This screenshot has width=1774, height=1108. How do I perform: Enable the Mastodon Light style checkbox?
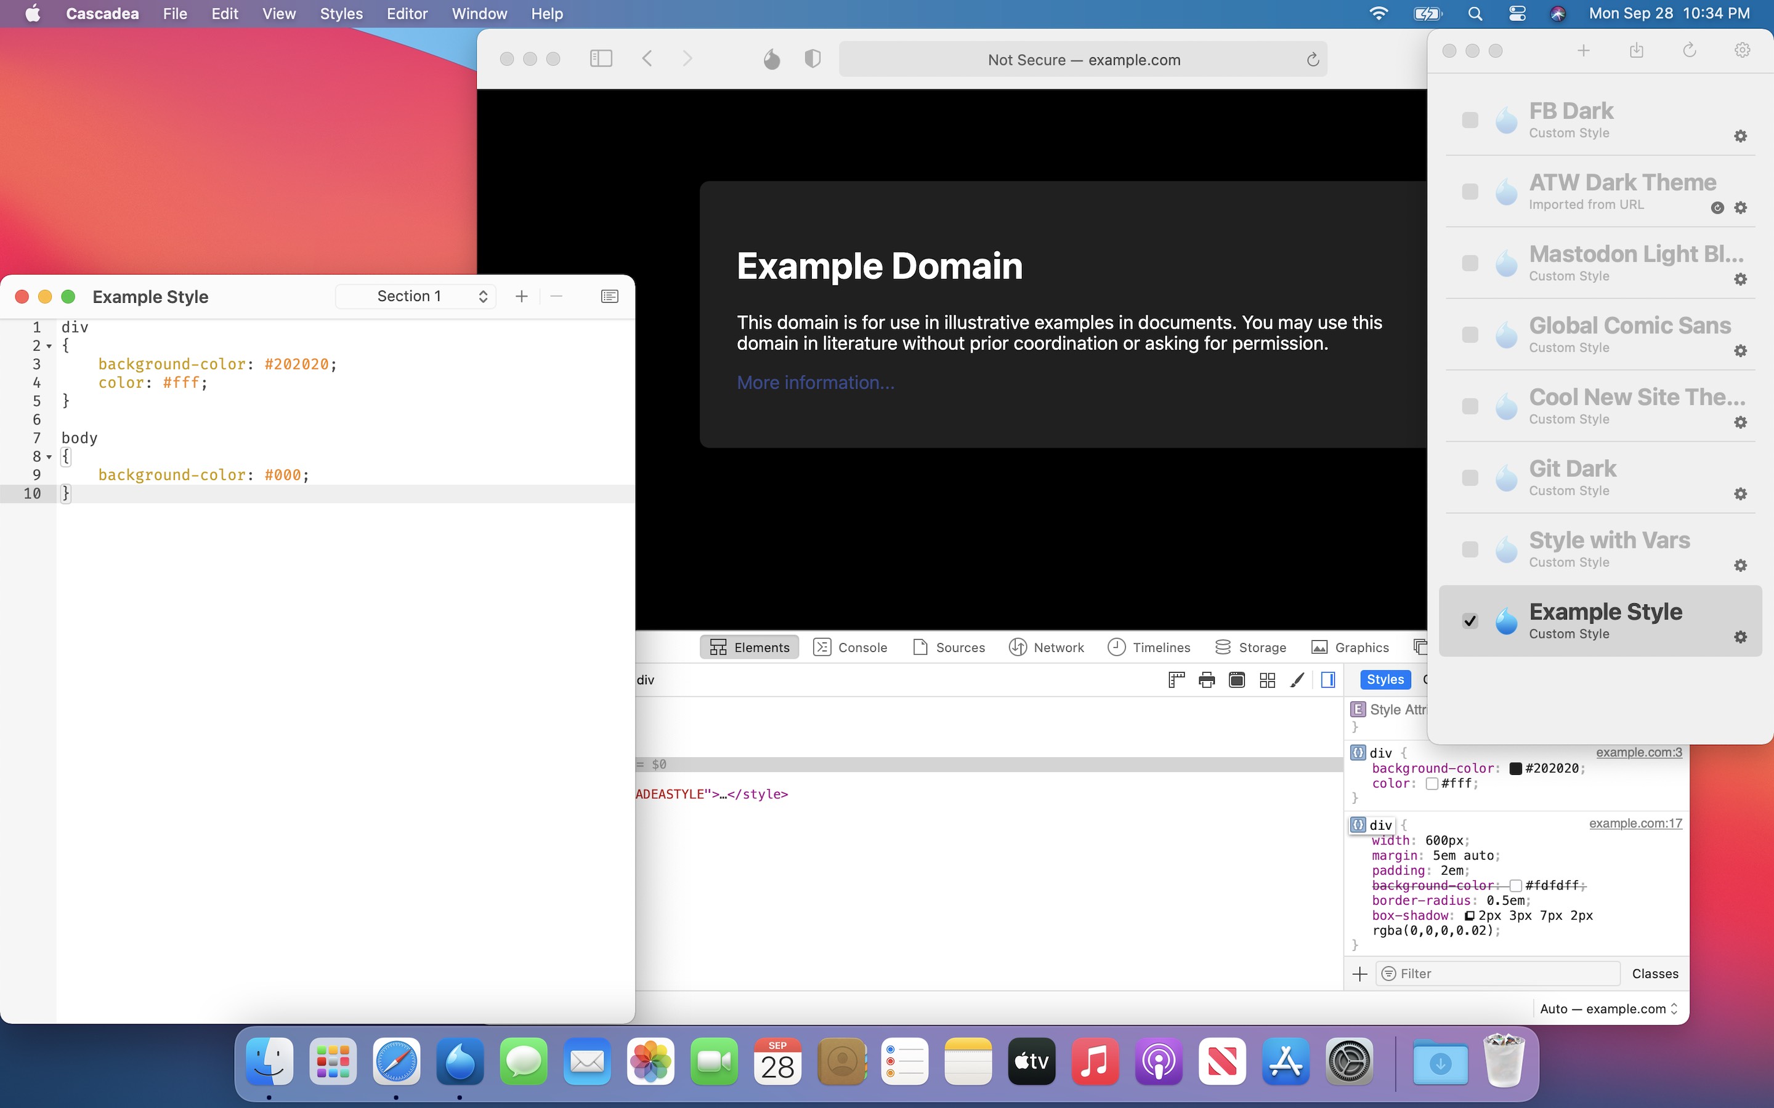[1470, 263]
